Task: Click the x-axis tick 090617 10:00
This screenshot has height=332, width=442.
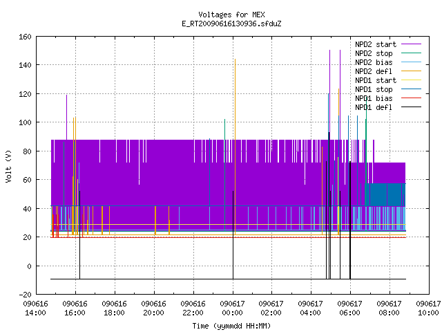Action: coord(428,308)
